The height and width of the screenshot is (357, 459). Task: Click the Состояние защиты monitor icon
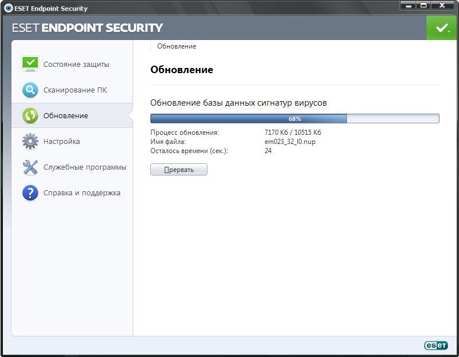pyautogui.click(x=30, y=64)
